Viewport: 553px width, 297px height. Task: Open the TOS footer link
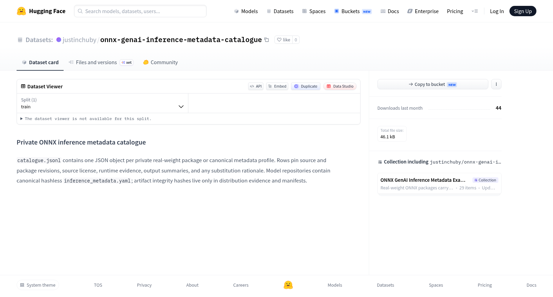click(x=98, y=285)
